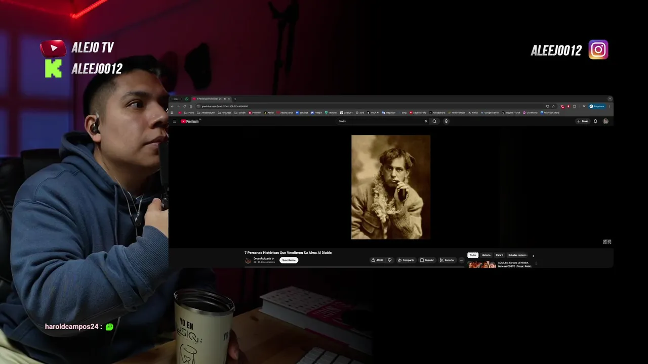648x364 pixels.
Task: Click the 'En pausa' profile button
Action: [x=597, y=106]
